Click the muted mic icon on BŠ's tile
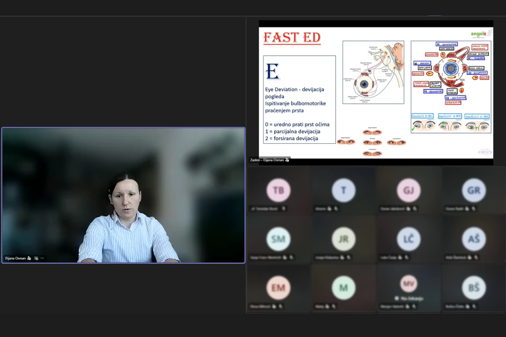The image size is (506, 337). coord(474,307)
